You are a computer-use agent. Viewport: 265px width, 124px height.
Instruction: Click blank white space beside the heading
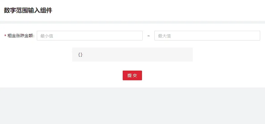click(152, 11)
